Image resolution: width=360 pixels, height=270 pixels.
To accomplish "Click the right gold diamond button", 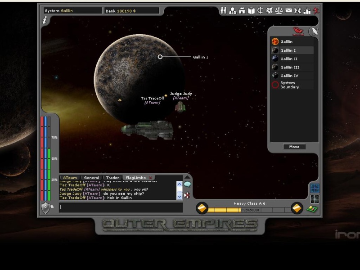I will pyautogui.click(x=297, y=208).
